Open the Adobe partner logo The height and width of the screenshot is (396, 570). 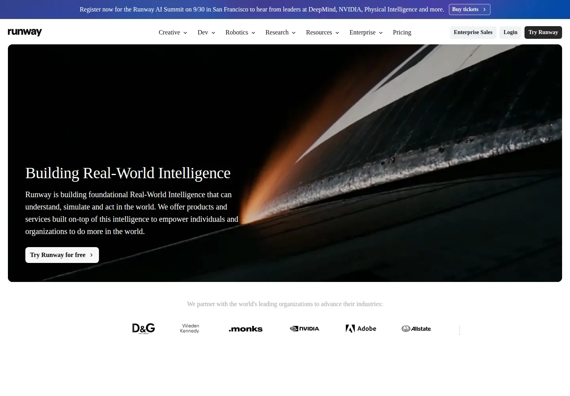tap(361, 329)
